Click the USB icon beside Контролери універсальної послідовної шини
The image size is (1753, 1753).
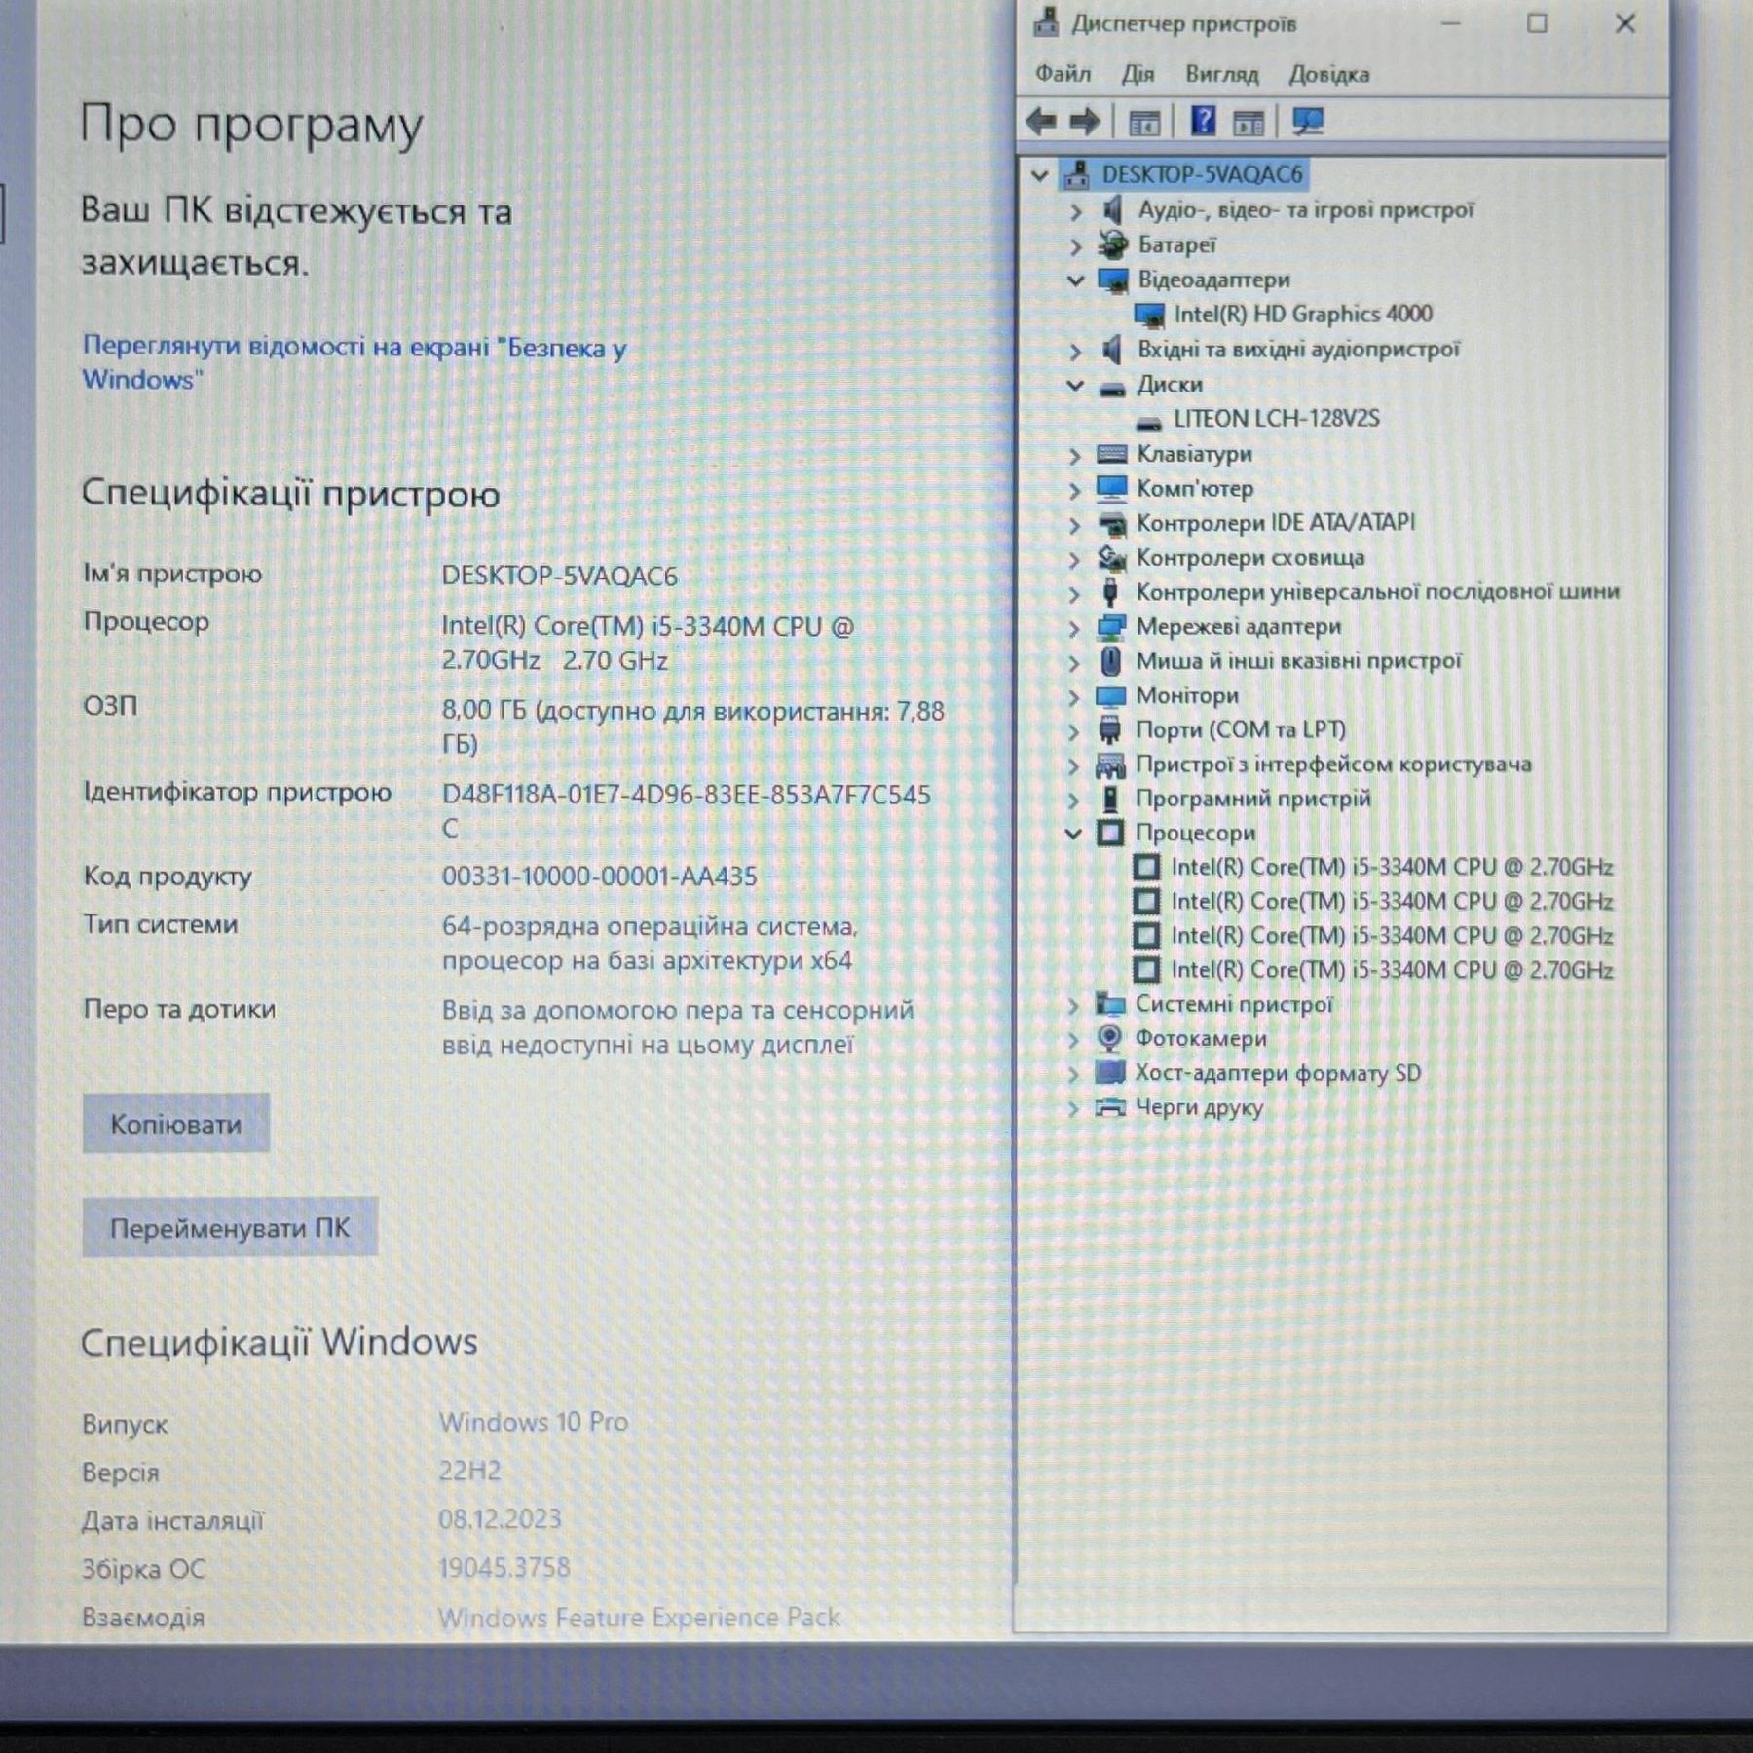(x=1109, y=592)
